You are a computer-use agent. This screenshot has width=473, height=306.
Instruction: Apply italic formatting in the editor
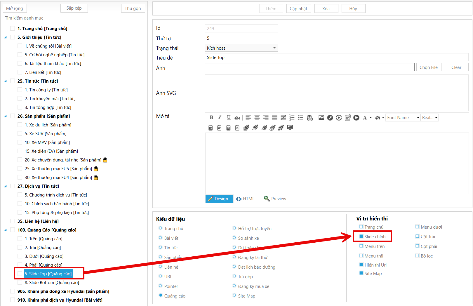220,117
